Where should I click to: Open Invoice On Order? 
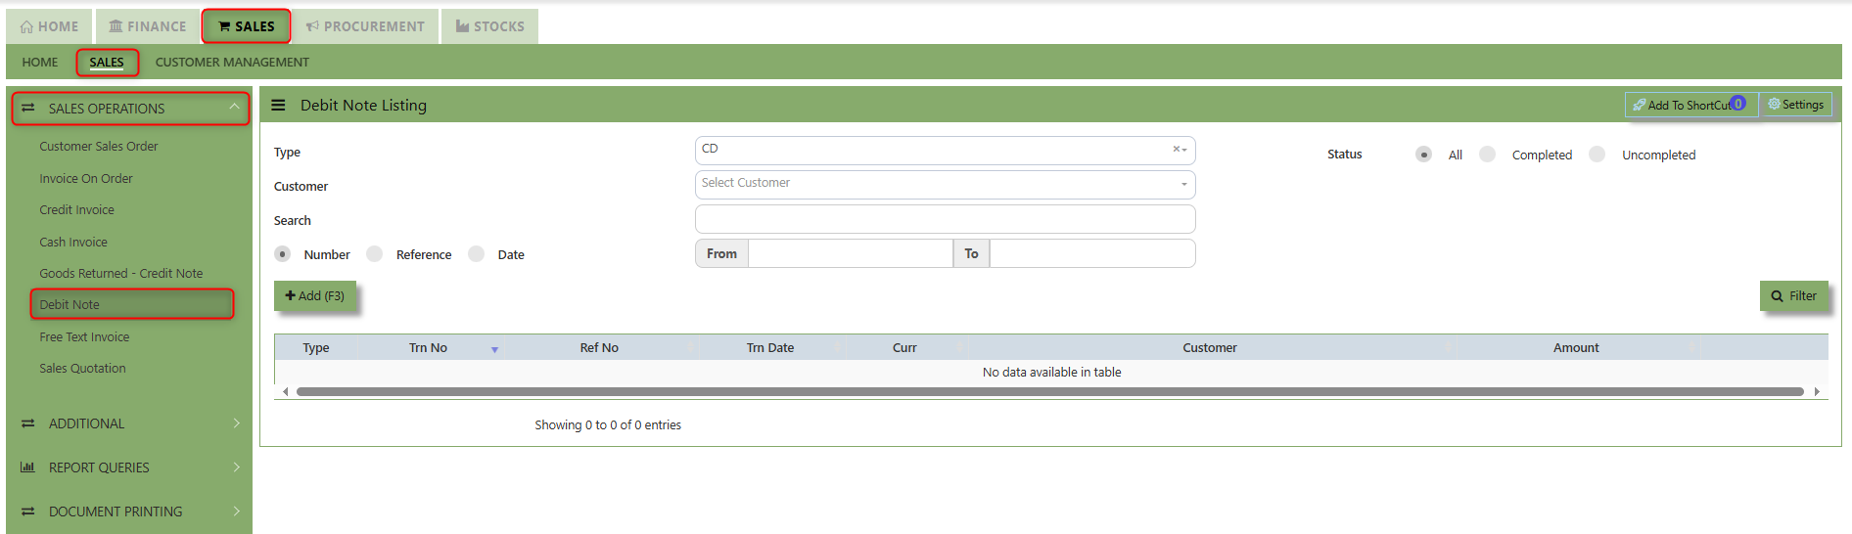pyautogui.click(x=86, y=179)
